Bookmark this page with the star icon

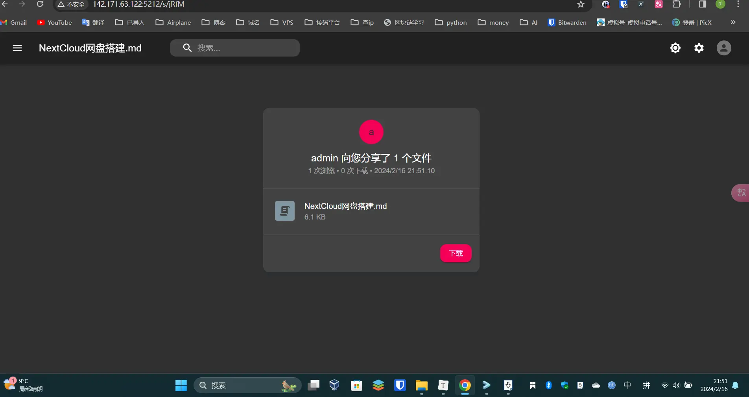pos(581,4)
